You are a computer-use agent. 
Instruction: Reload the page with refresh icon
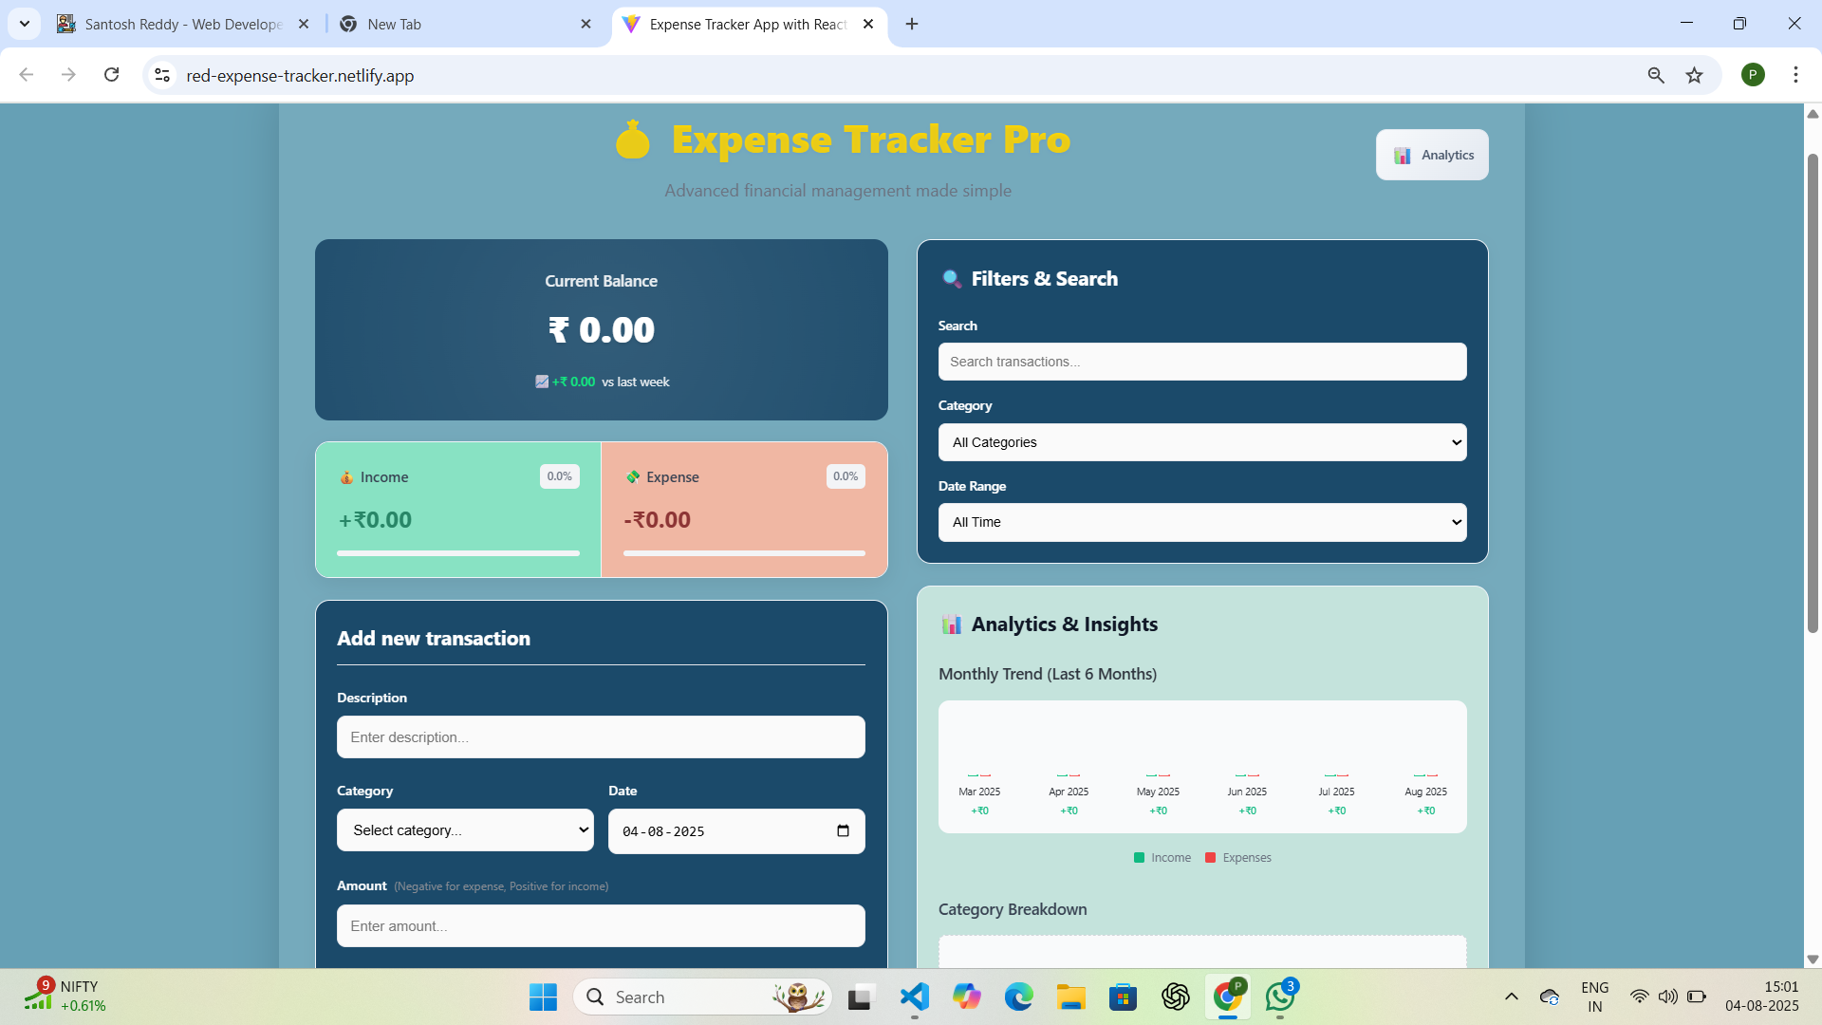click(x=112, y=75)
